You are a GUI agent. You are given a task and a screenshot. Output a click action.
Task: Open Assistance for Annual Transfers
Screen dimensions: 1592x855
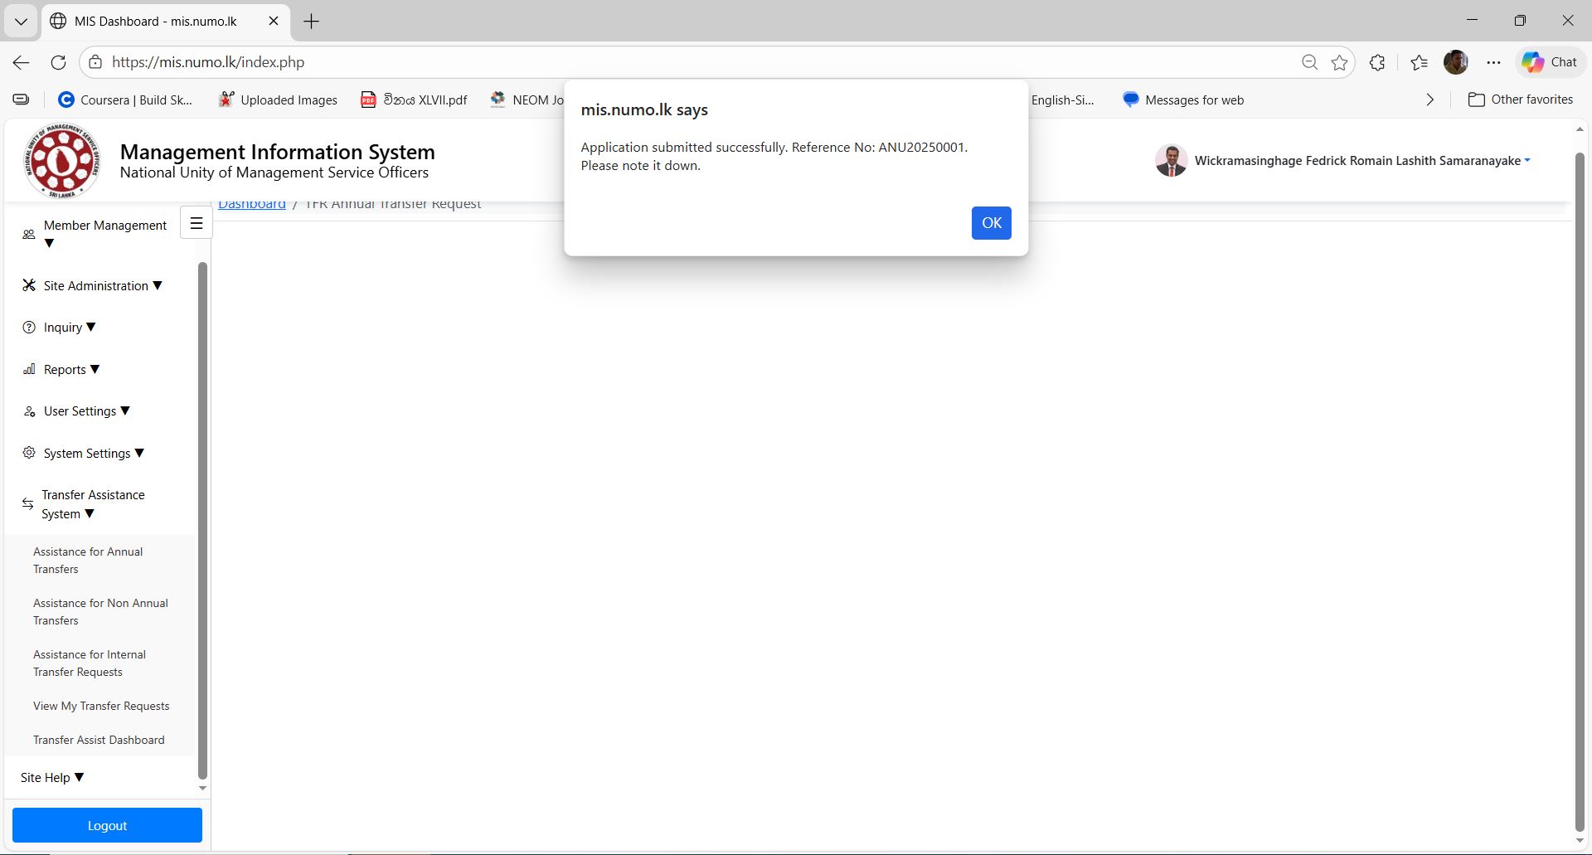click(88, 561)
